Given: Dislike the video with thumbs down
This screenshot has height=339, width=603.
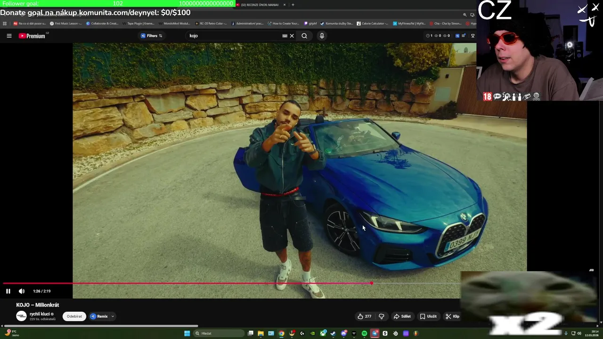Looking at the screenshot, I should coord(382,316).
